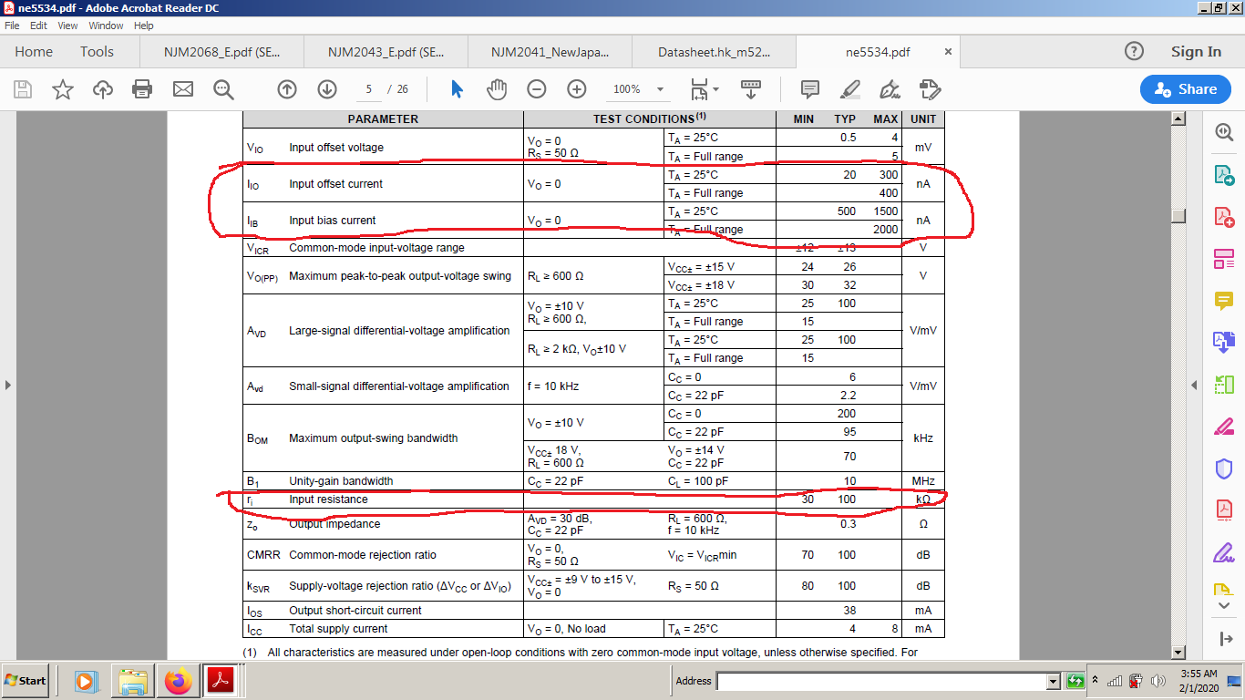Screen dimensions: 1245x700
Task: Open Compare Files tool in sidebar
Action: pos(1224,385)
